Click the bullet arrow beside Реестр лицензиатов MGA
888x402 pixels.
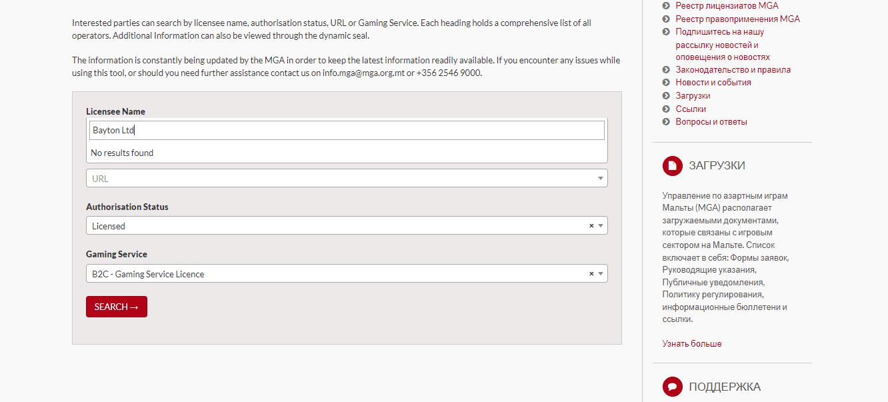point(666,6)
